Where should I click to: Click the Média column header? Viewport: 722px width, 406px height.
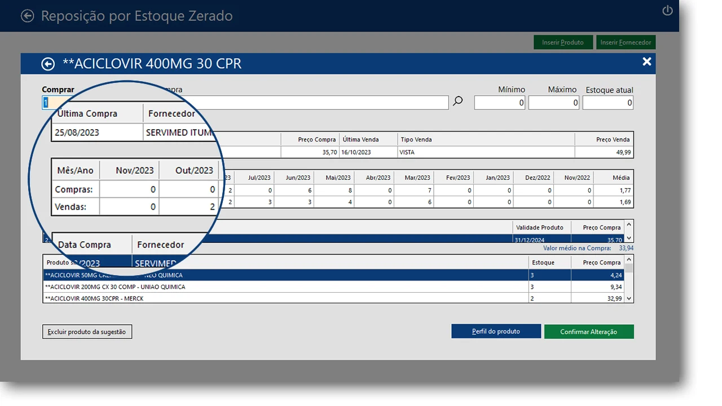tap(614, 178)
